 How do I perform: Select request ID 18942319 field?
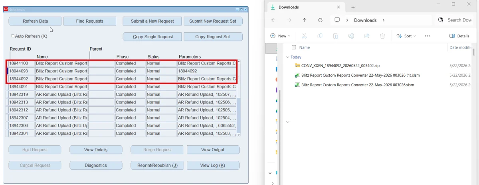click(22, 94)
